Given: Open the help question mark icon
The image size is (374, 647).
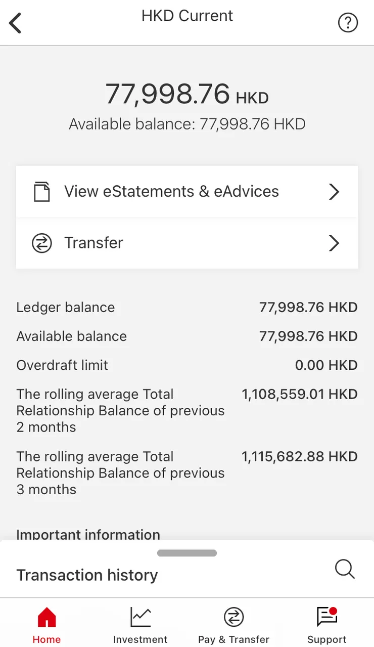Looking at the screenshot, I should pyautogui.click(x=348, y=23).
